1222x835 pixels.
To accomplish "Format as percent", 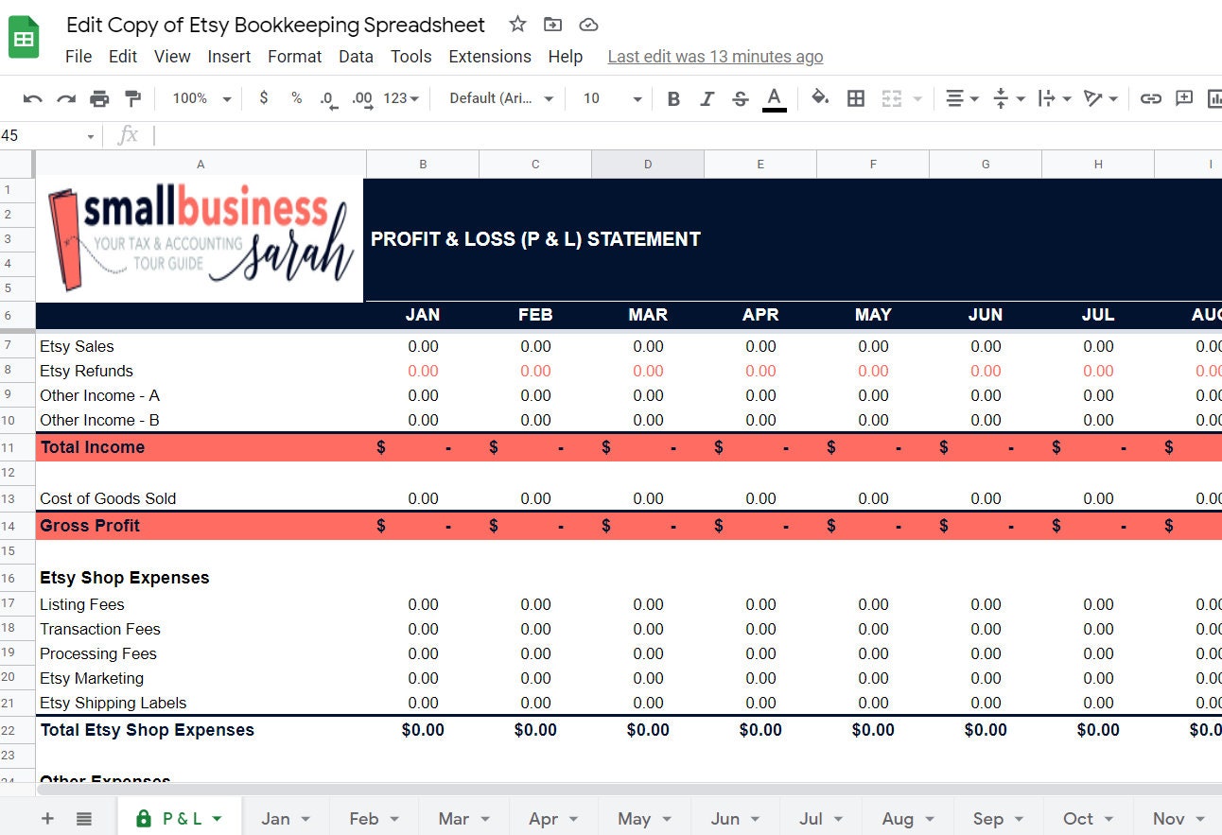I will tap(297, 98).
